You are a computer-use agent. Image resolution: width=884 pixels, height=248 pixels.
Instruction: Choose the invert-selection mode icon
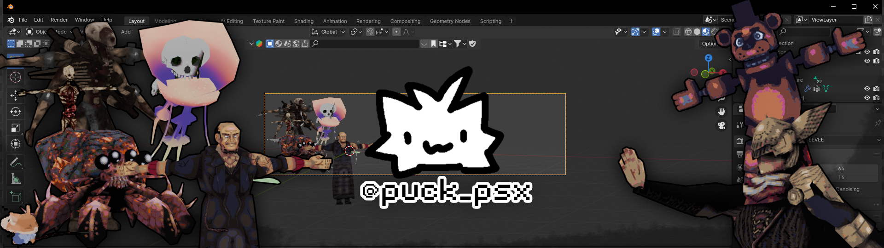coord(37,44)
